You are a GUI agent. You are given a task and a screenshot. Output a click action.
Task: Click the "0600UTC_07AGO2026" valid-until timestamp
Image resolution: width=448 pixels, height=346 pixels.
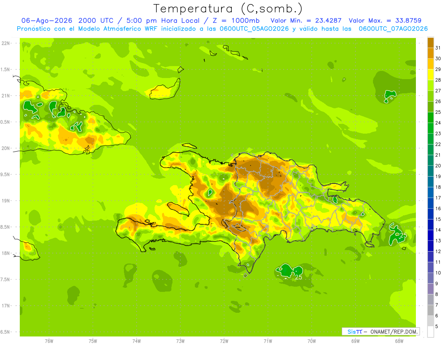click(393, 29)
